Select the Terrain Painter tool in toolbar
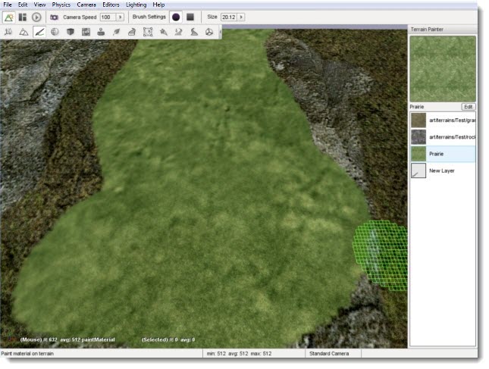This screenshot has width=489, height=369. (39, 32)
